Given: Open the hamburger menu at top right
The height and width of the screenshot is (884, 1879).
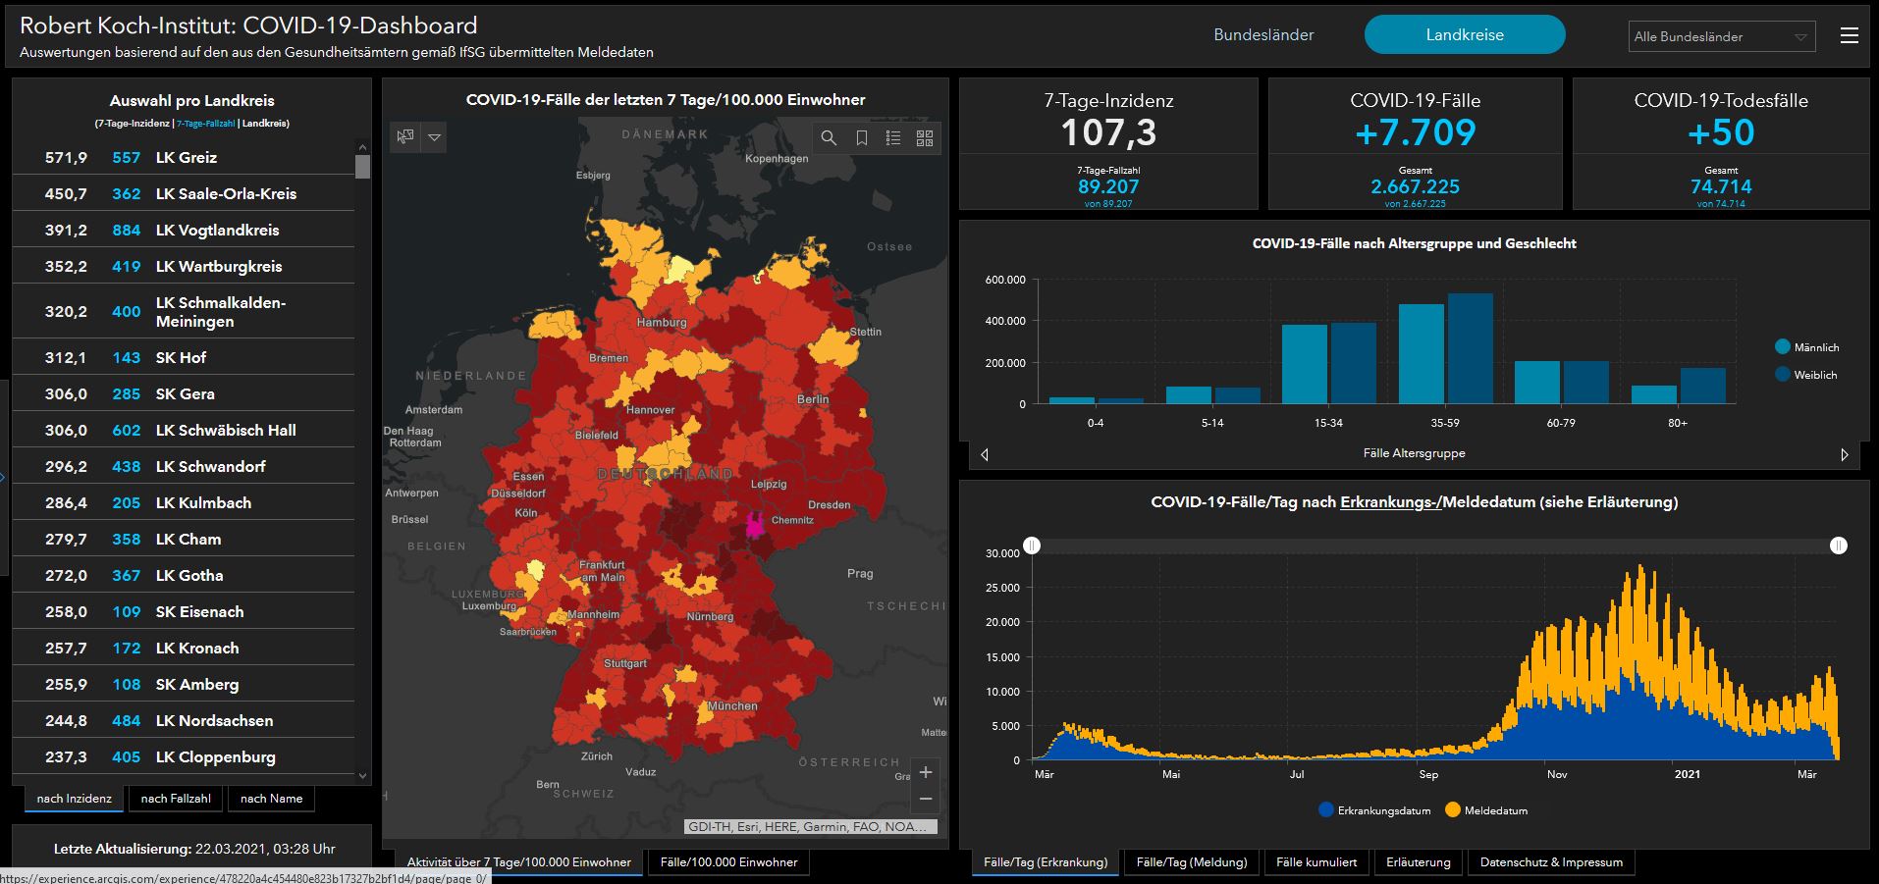Looking at the screenshot, I should [1850, 36].
